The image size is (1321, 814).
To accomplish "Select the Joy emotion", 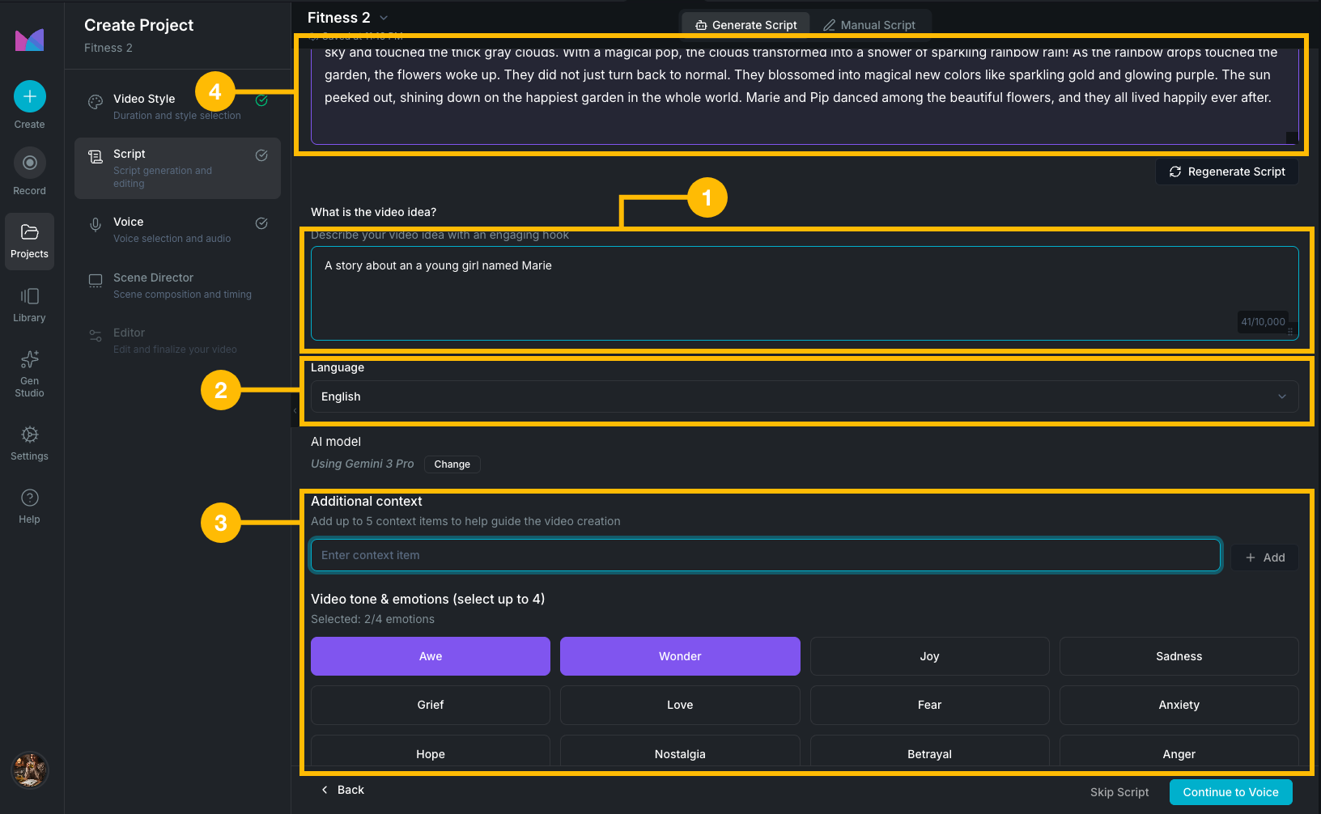I will tap(928, 655).
